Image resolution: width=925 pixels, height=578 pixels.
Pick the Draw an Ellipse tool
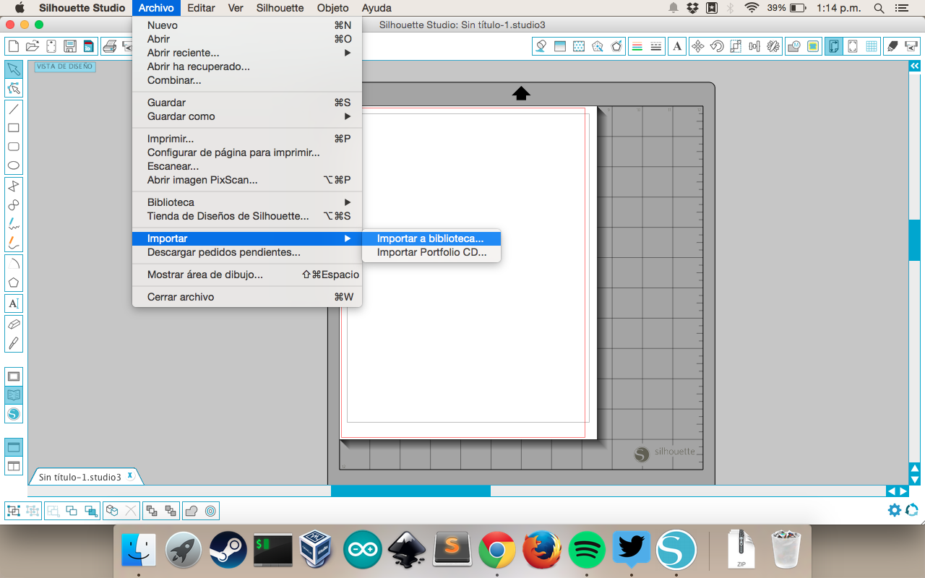pos(13,165)
